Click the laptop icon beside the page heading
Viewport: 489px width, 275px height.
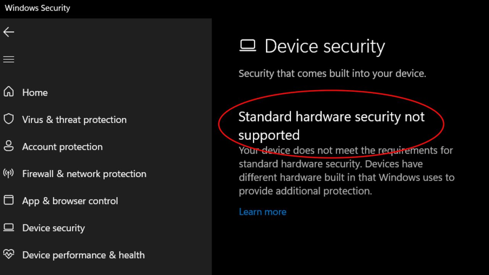248,46
